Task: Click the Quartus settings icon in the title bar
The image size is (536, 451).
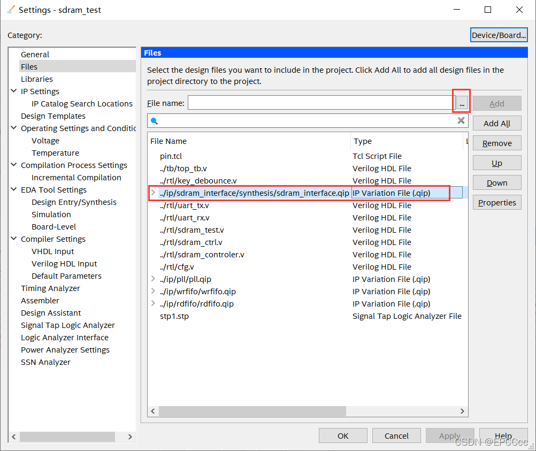Action: click(10, 9)
